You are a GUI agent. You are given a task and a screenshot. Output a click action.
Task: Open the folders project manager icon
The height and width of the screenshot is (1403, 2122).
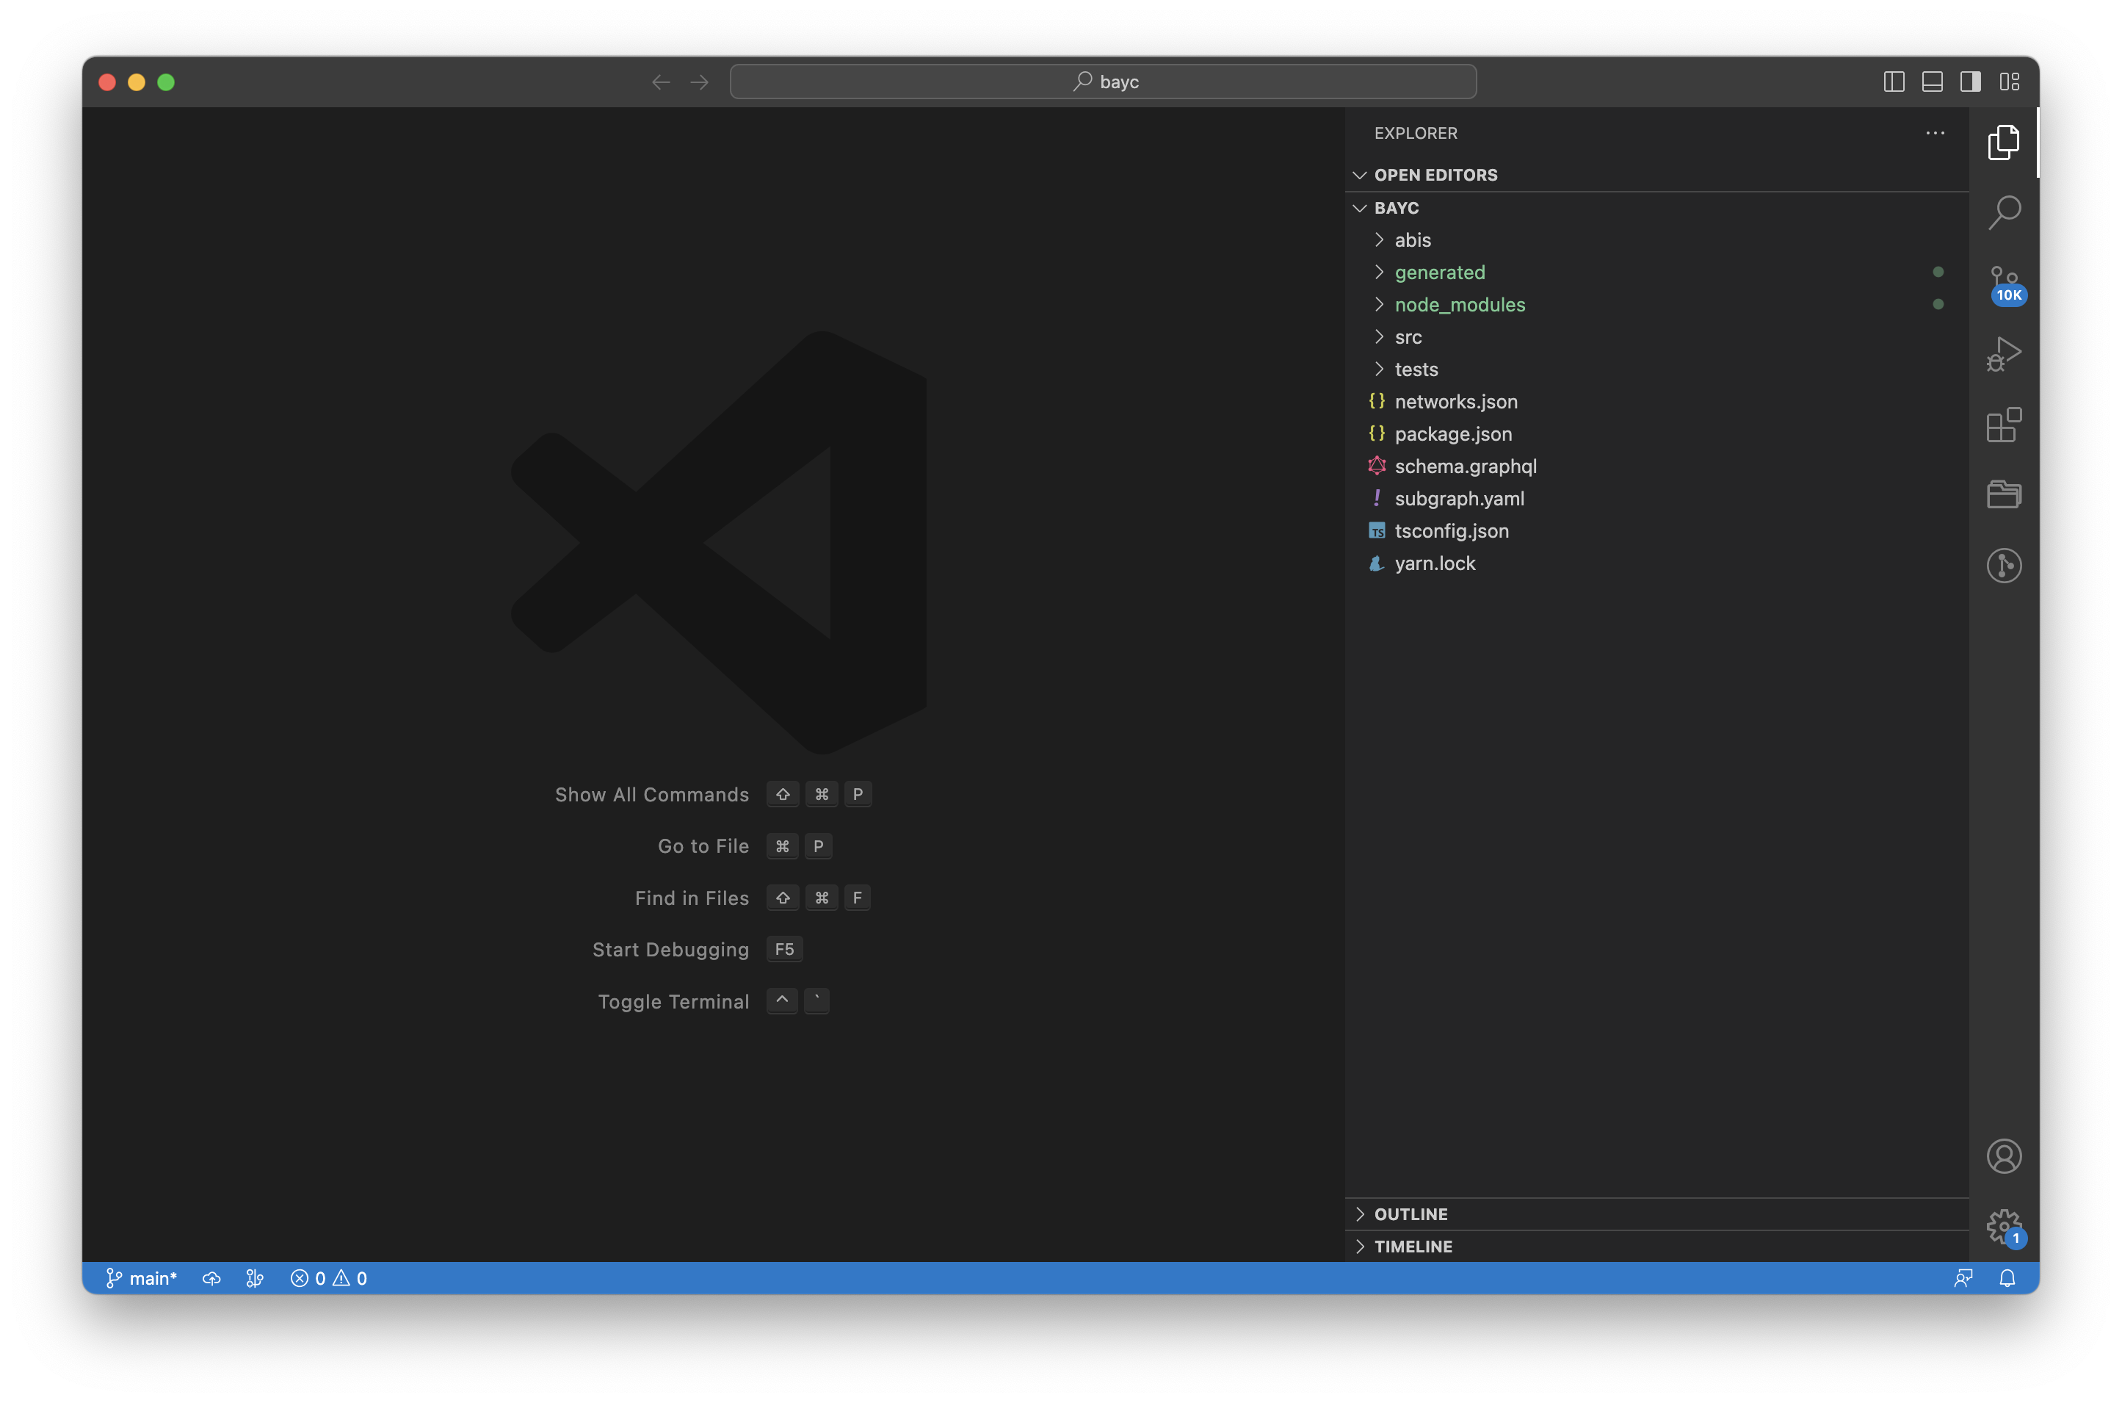point(2003,495)
